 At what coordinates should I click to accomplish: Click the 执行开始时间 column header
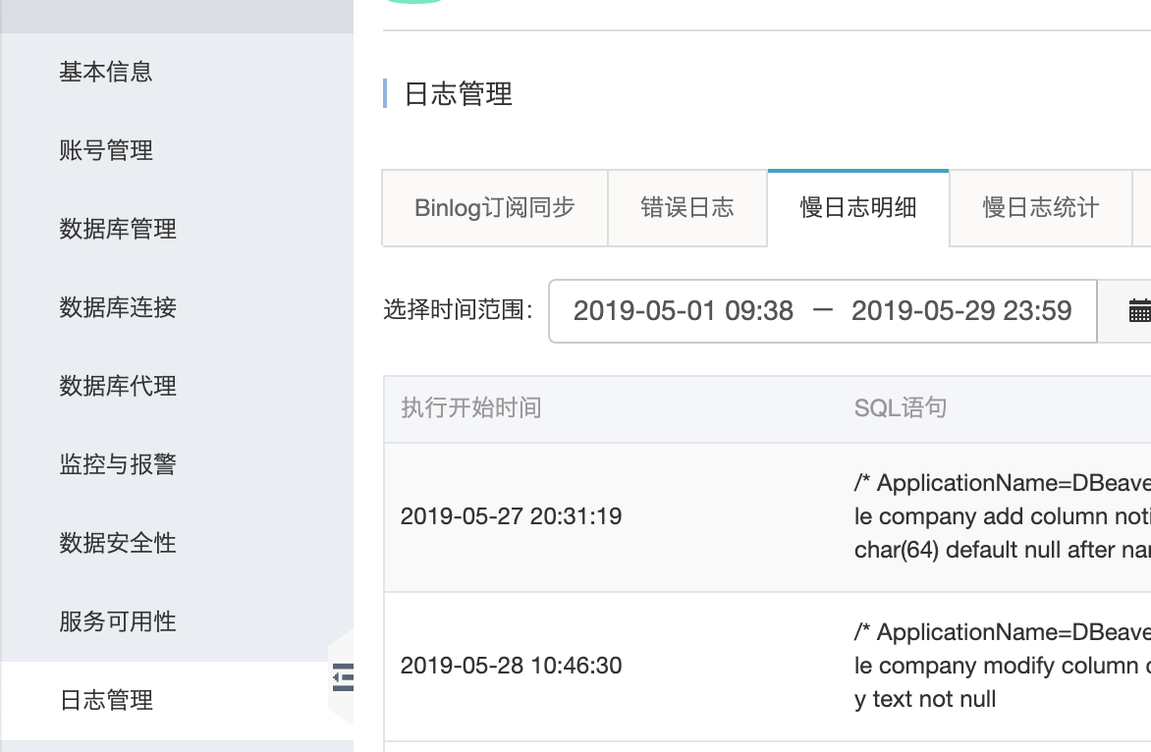[470, 407]
